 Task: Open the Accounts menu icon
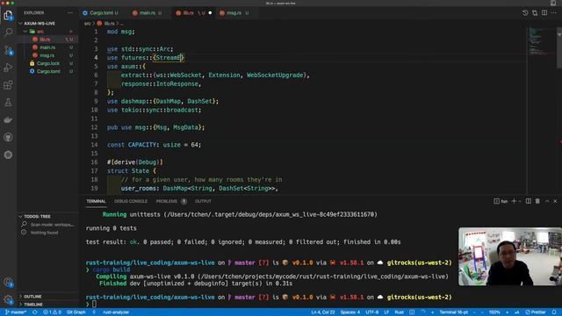(8, 283)
